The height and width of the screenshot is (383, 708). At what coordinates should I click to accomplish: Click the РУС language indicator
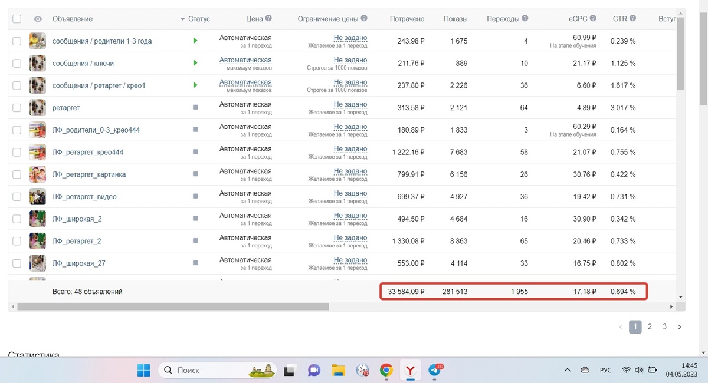tap(606, 370)
